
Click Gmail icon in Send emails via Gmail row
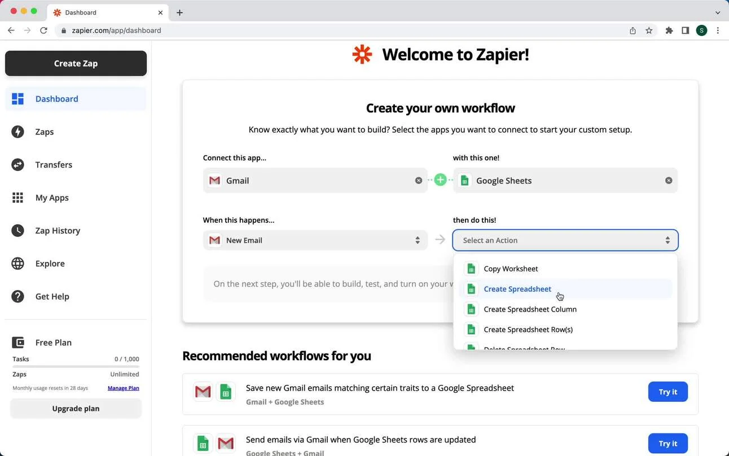[226, 444]
